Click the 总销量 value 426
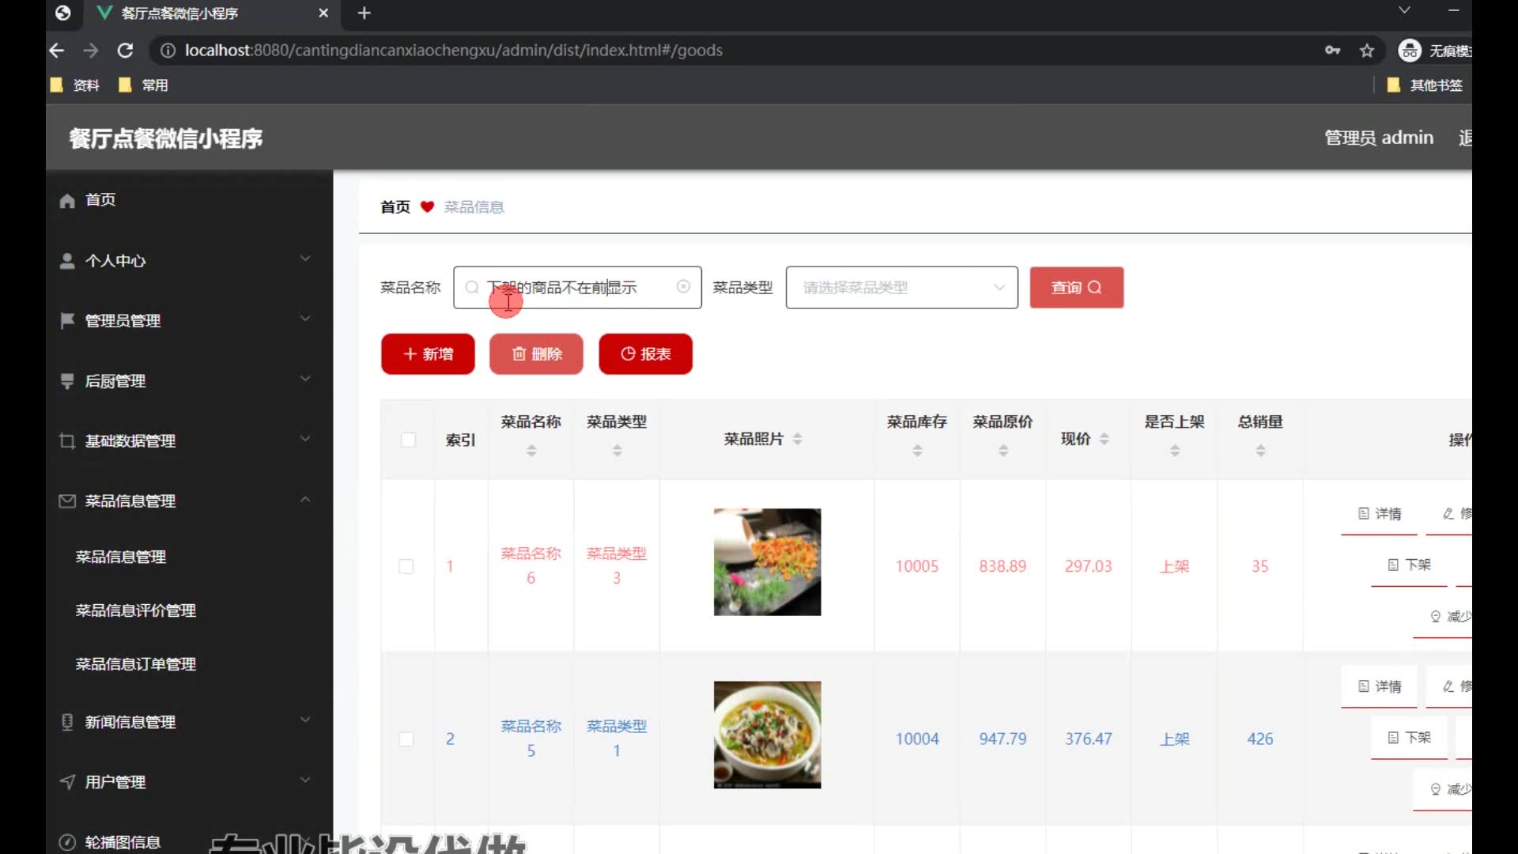Image resolution: width=1518 pixels, height=854 pixels. 1260,739
